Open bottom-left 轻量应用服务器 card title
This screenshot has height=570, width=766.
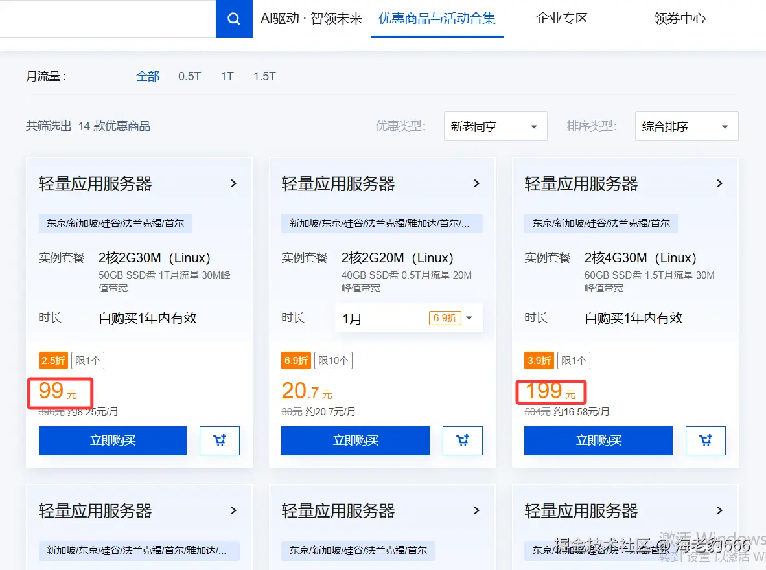click(x=95, y=512)
